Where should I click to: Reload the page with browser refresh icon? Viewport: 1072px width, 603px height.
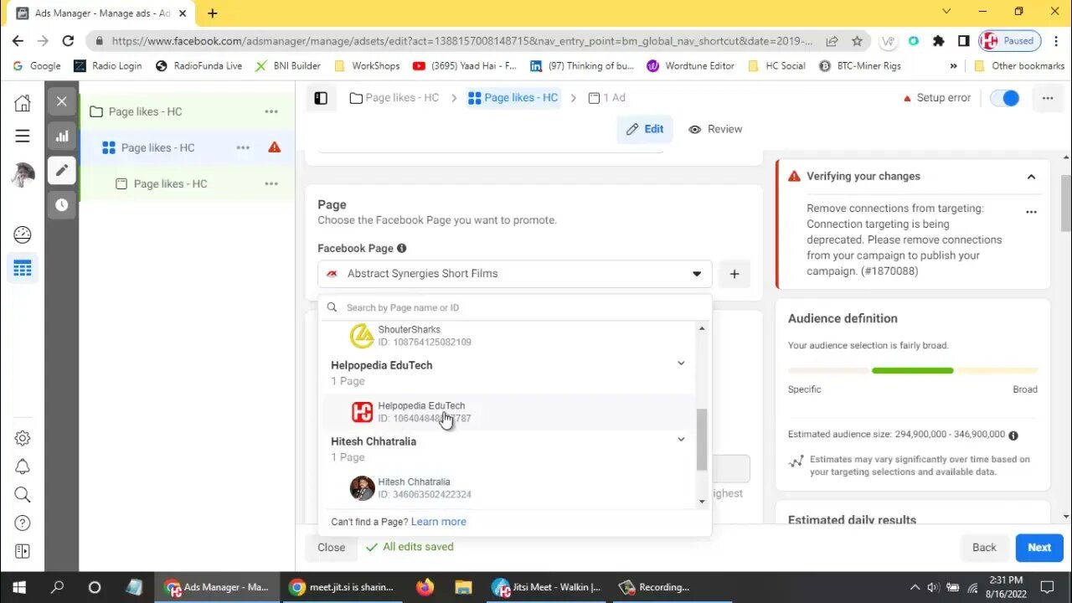click(68, 40)
